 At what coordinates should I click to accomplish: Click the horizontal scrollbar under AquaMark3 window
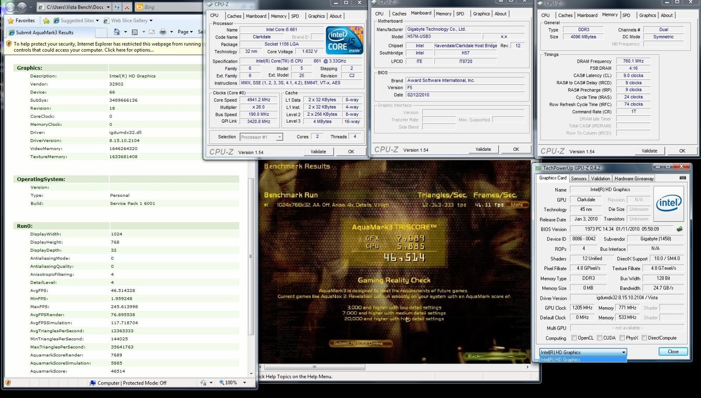click(314, 367)
